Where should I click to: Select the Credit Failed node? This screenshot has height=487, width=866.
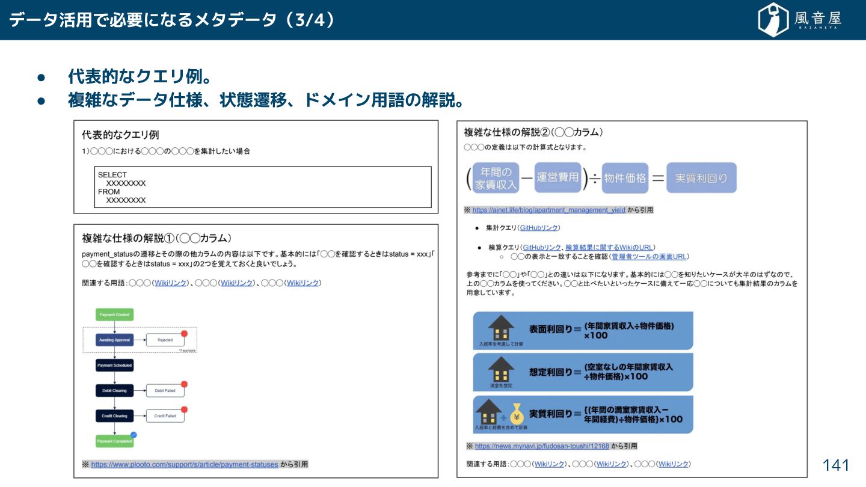[165, 416]
